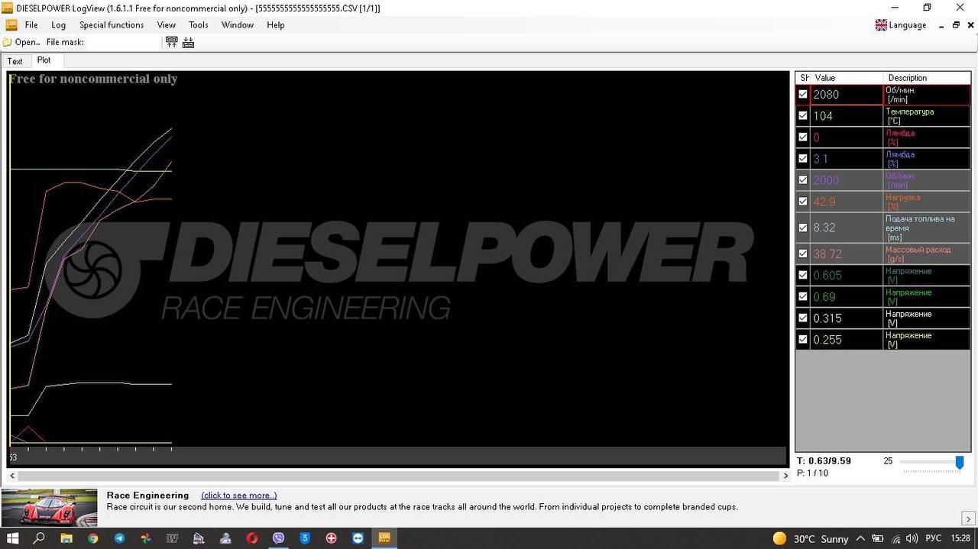
Task: Click the Open.. folder button in toolbar
Action: tap(21, 43)
